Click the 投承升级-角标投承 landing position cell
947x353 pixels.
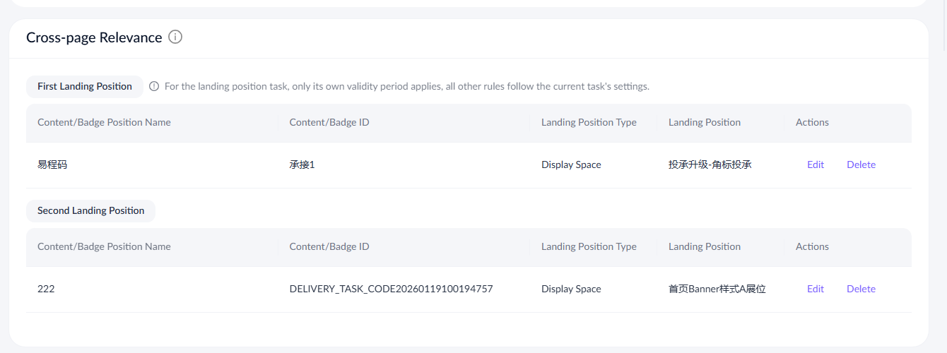(710, 164)
